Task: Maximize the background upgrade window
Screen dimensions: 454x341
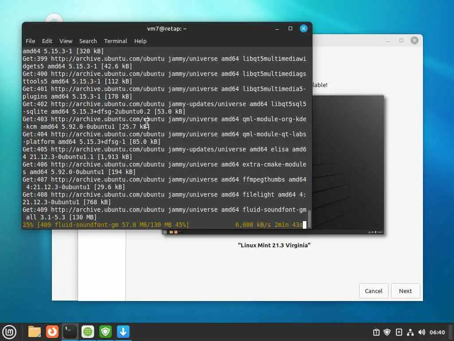Action: click(x=401, y=40)
